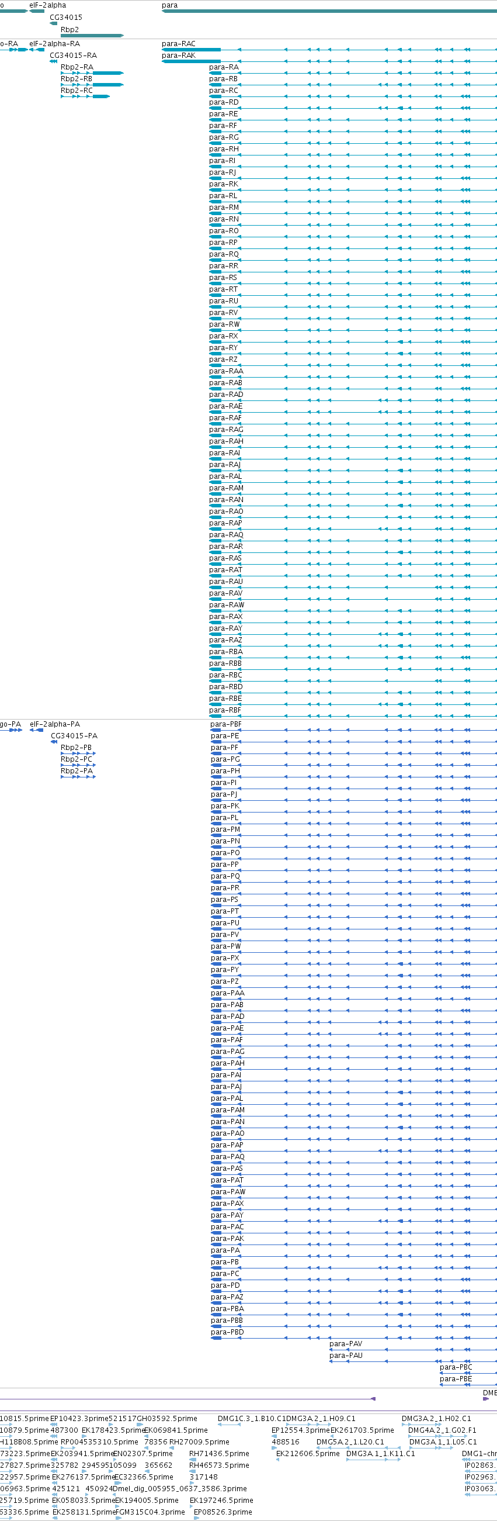
Task: Click the Rbp2-RB transcript label
Action: pyautogui.click(x=76, y=78)
